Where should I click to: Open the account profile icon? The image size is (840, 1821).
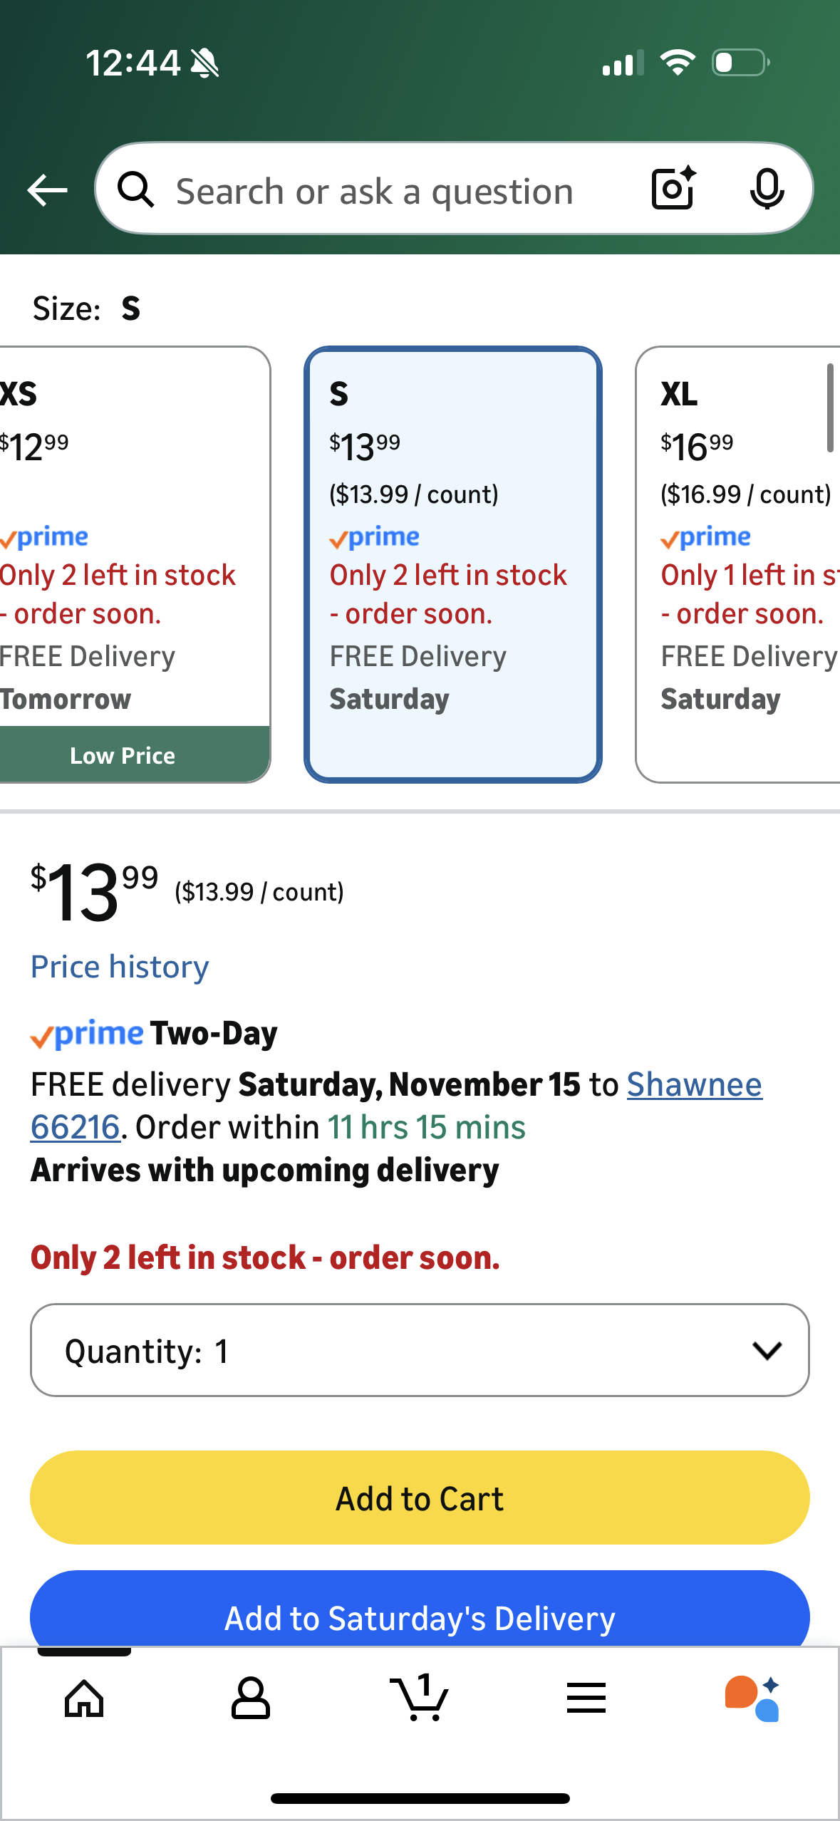[250, 1698]
